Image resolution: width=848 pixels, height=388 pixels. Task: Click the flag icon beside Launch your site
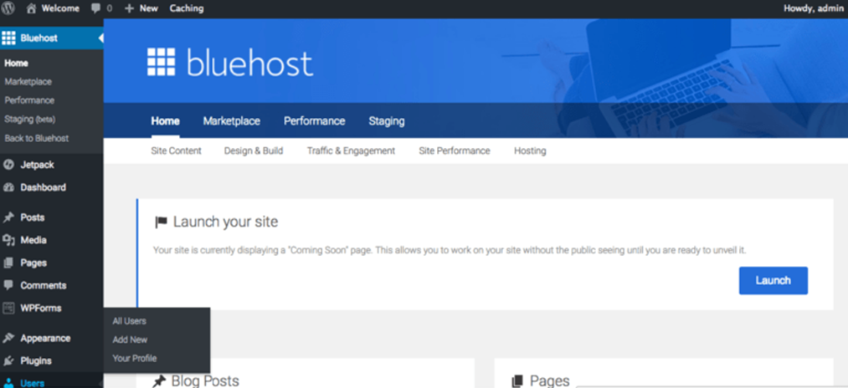162,222
